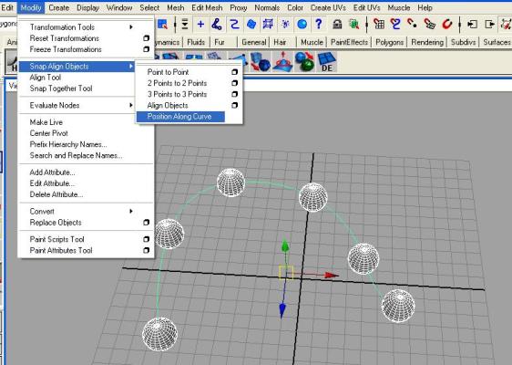Choose Make Live in Modify menu

point(46,122)
